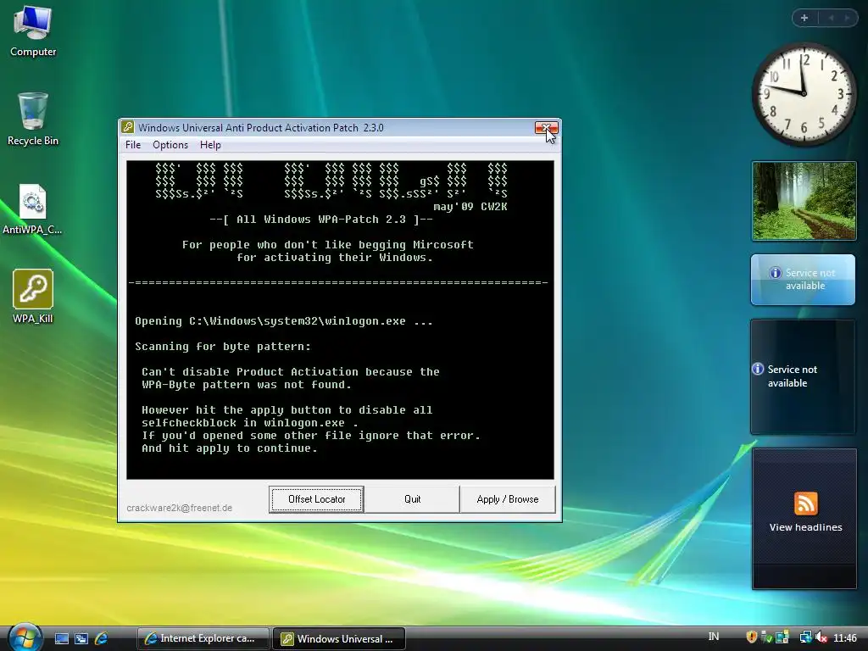
Task: Click the 'All Windows WPA-Patch 2.3' heading
Action: click(x=321, y=220)
